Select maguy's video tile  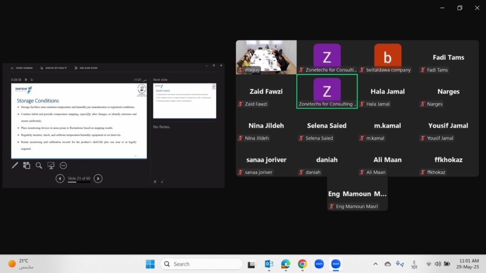click(x=266, y=57)
